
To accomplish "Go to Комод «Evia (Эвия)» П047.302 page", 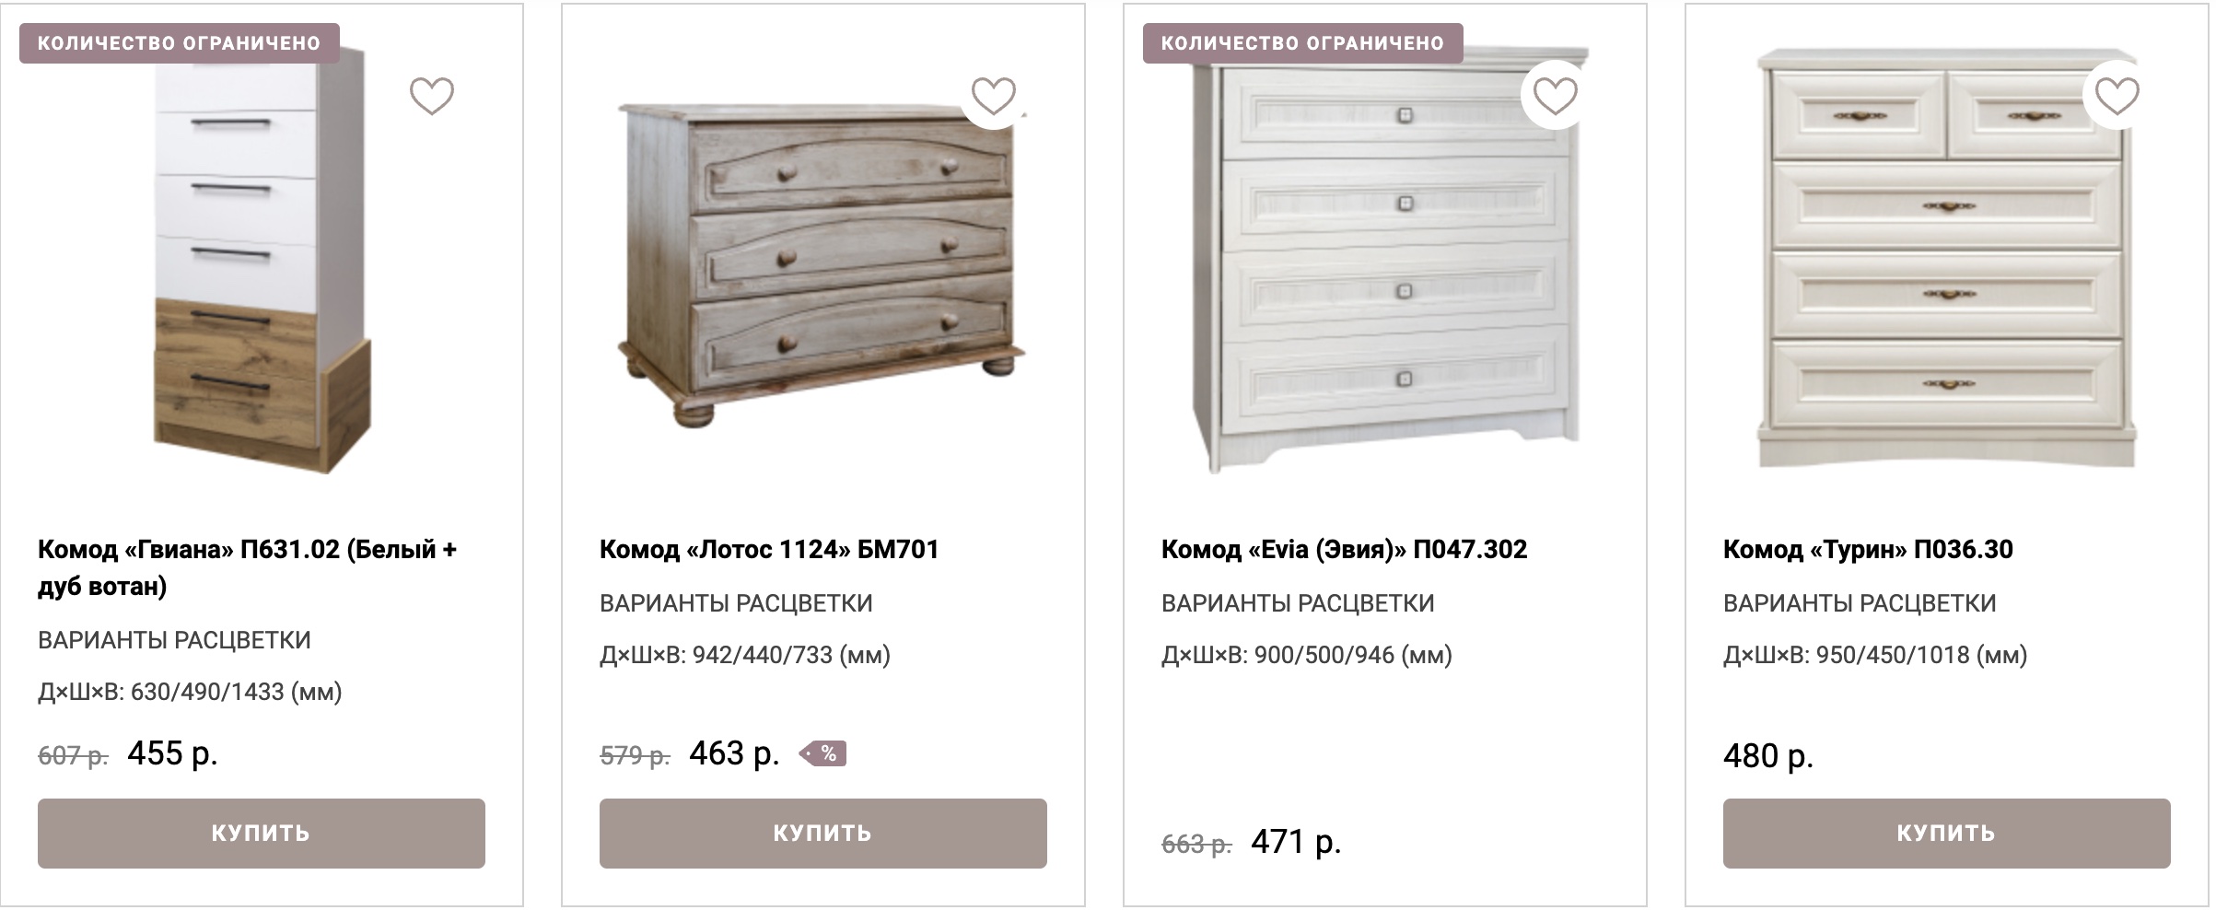I will tap(1344, 550).
